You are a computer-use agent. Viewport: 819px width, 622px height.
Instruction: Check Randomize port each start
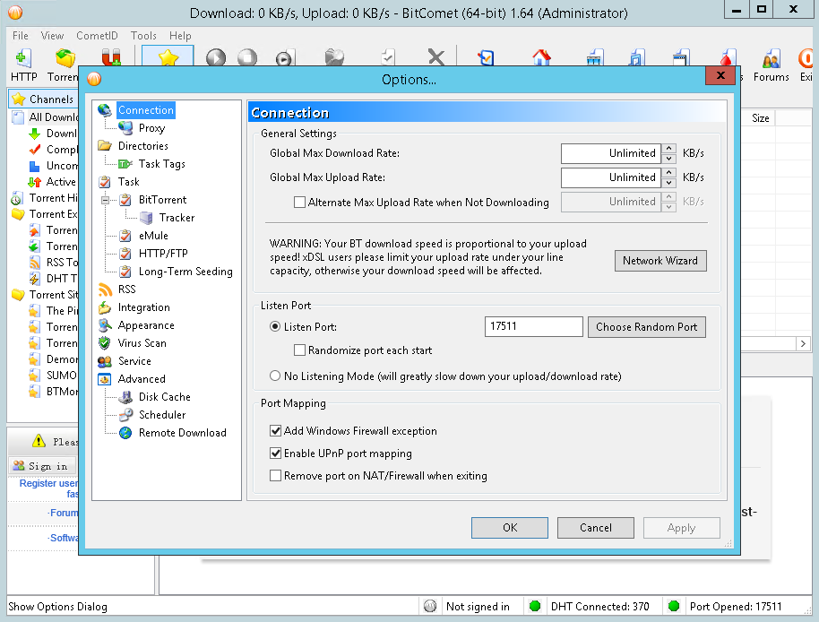300,350
